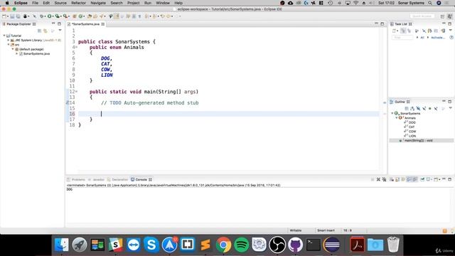Viewport: 455px width, 256px height.
Task: Switch to the *SonarSystems.java editor tab
Action: tap(85, 24)
